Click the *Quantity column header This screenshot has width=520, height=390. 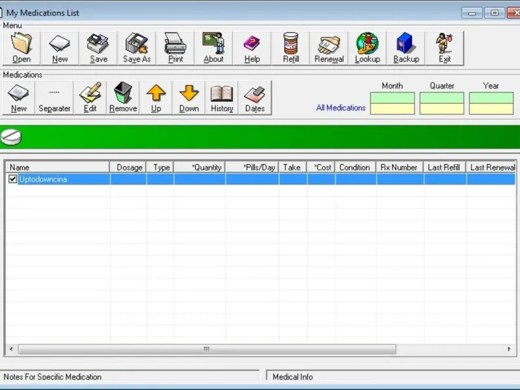(200, 168)
